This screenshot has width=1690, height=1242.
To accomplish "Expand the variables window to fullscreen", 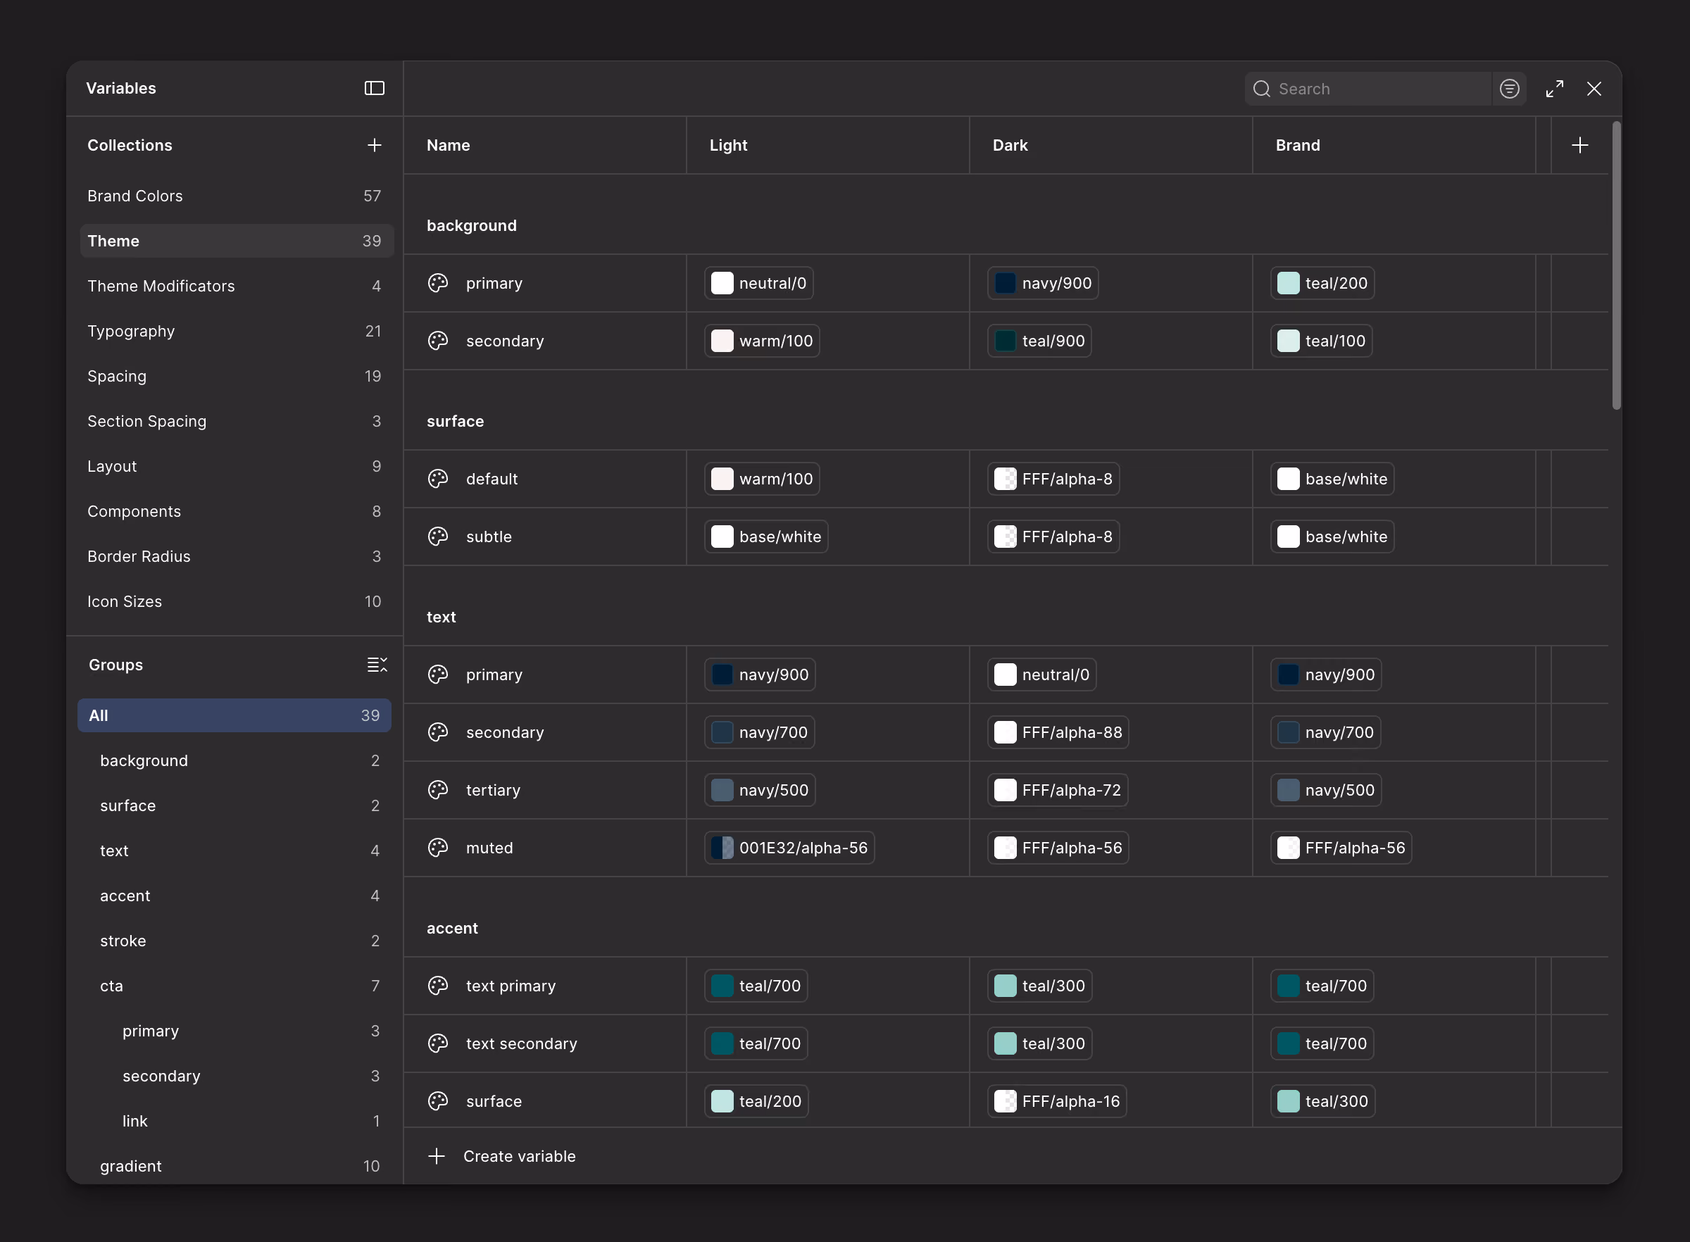I will 1555,89.
